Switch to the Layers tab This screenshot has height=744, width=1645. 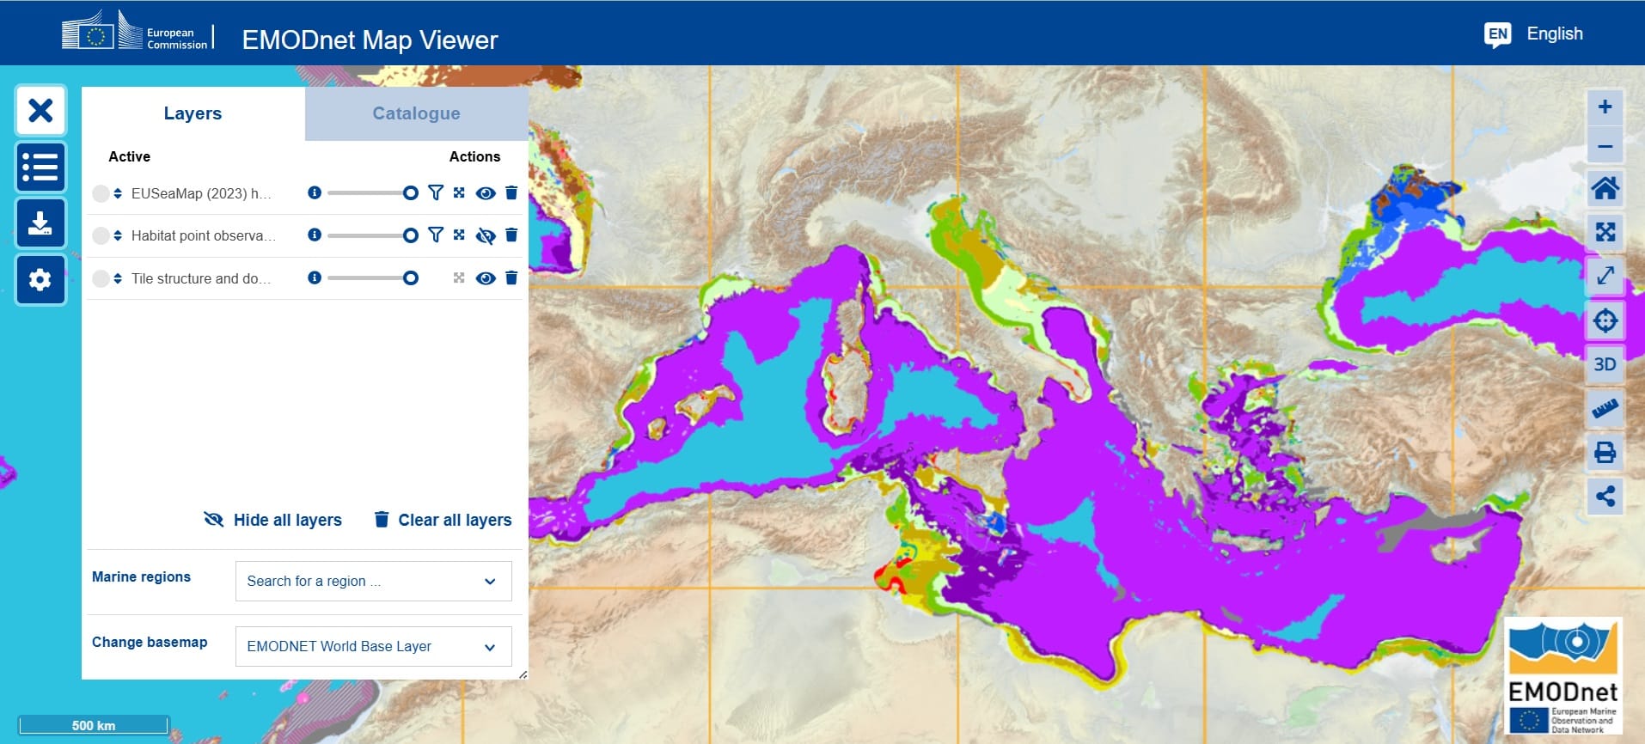[x=193, y=113]
